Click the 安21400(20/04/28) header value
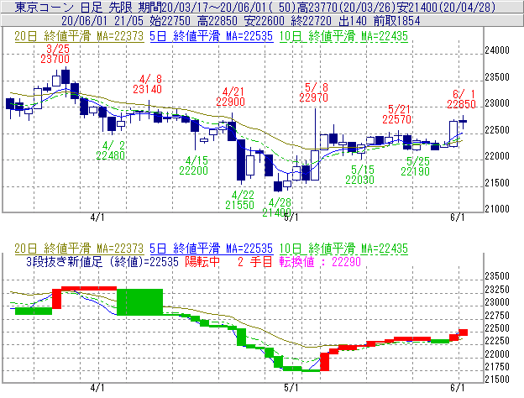The image size is (524, 398). [x=447, y=7]
